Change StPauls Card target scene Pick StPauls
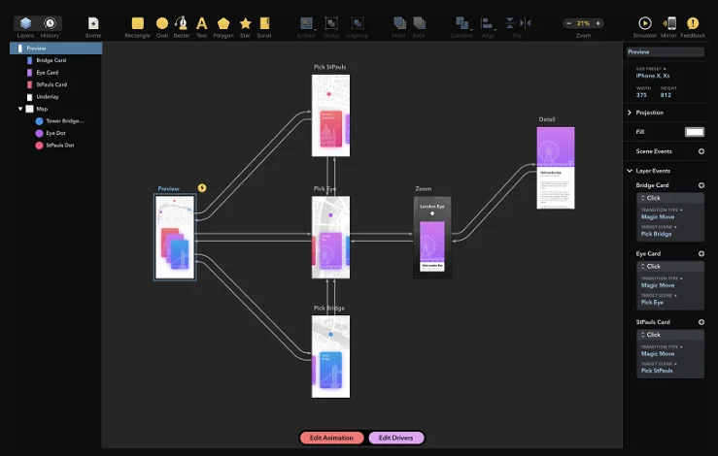The width and height of the screenshot is (718, 456). click(x=657, y=371)
